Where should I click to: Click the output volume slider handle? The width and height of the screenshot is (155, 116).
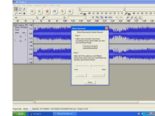click(37, 18)
